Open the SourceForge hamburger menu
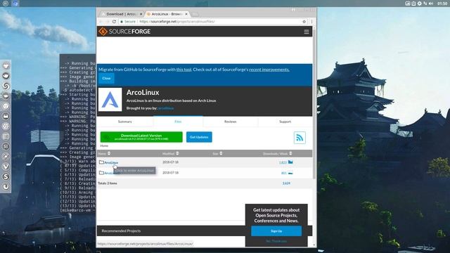This screenshot has width=450, height=253. (x=307, y=32)
